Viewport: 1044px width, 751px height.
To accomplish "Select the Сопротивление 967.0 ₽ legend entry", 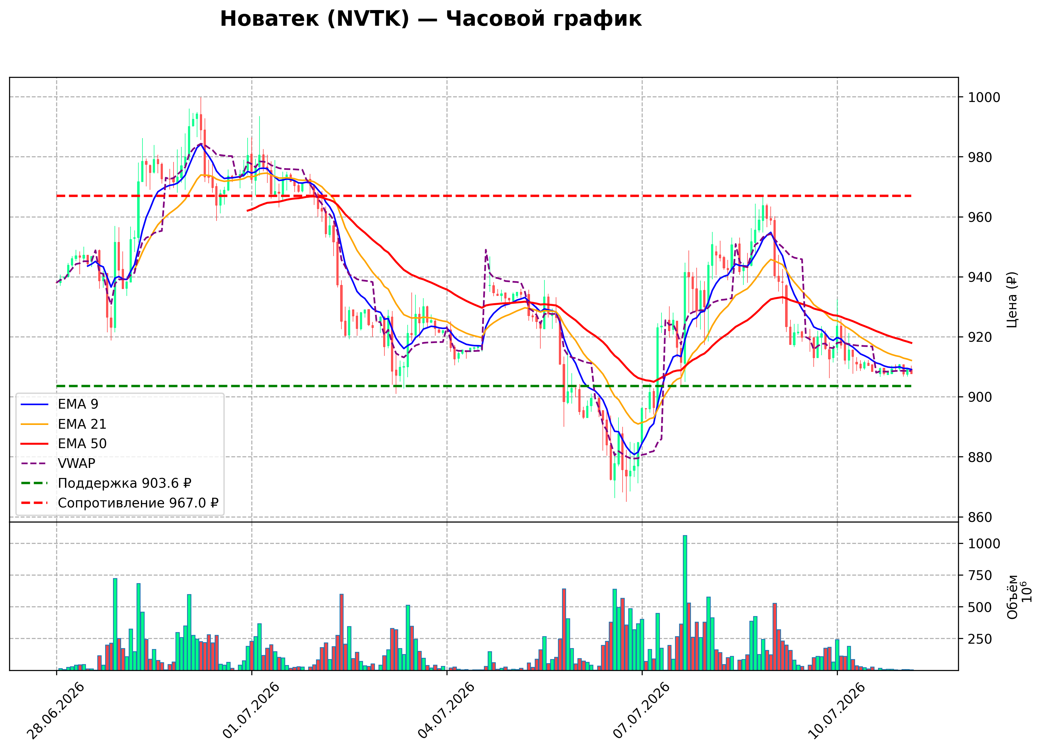I will click(x=120, y=503).
